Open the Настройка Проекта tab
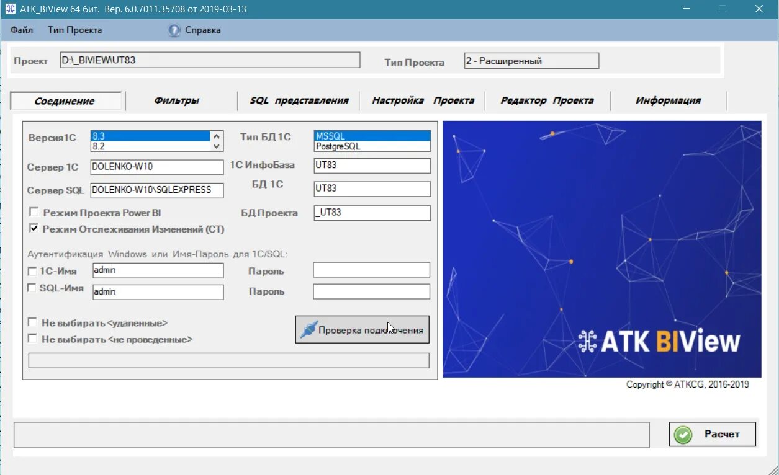Image resolution: width=779 pixels, height=475 pixels. point(423,100)
